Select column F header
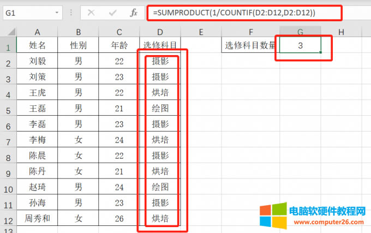Screen dimensions: 371x233 click(x=251, y=32)
